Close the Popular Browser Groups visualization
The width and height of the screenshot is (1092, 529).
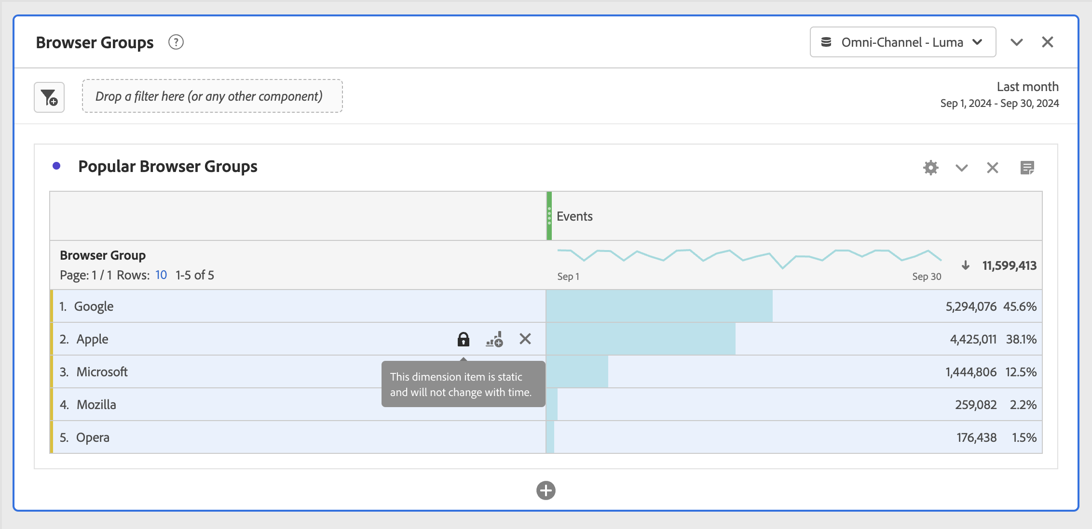click(x=992, y=168)
